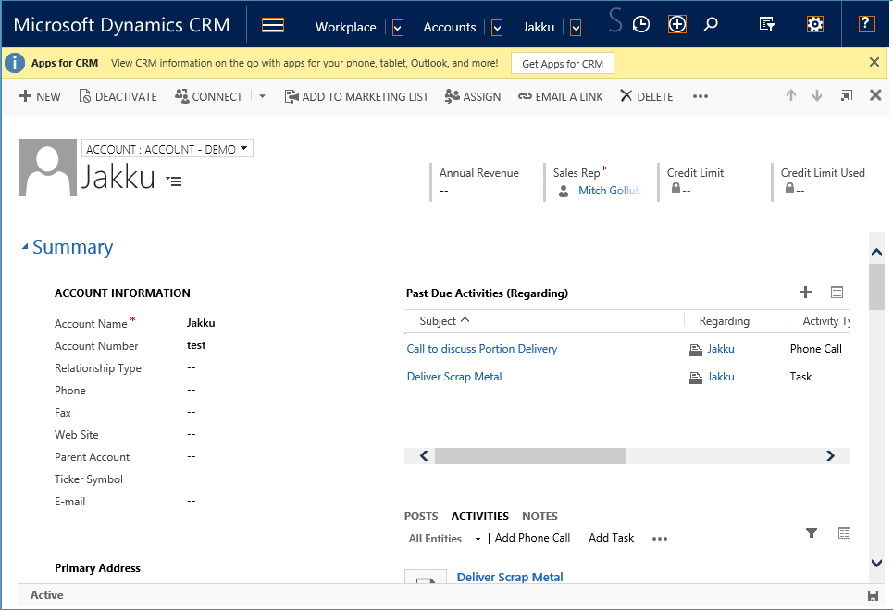Open the settings gear icon
Viewport: 893px width, 610px height.
(x=815, y=24)
